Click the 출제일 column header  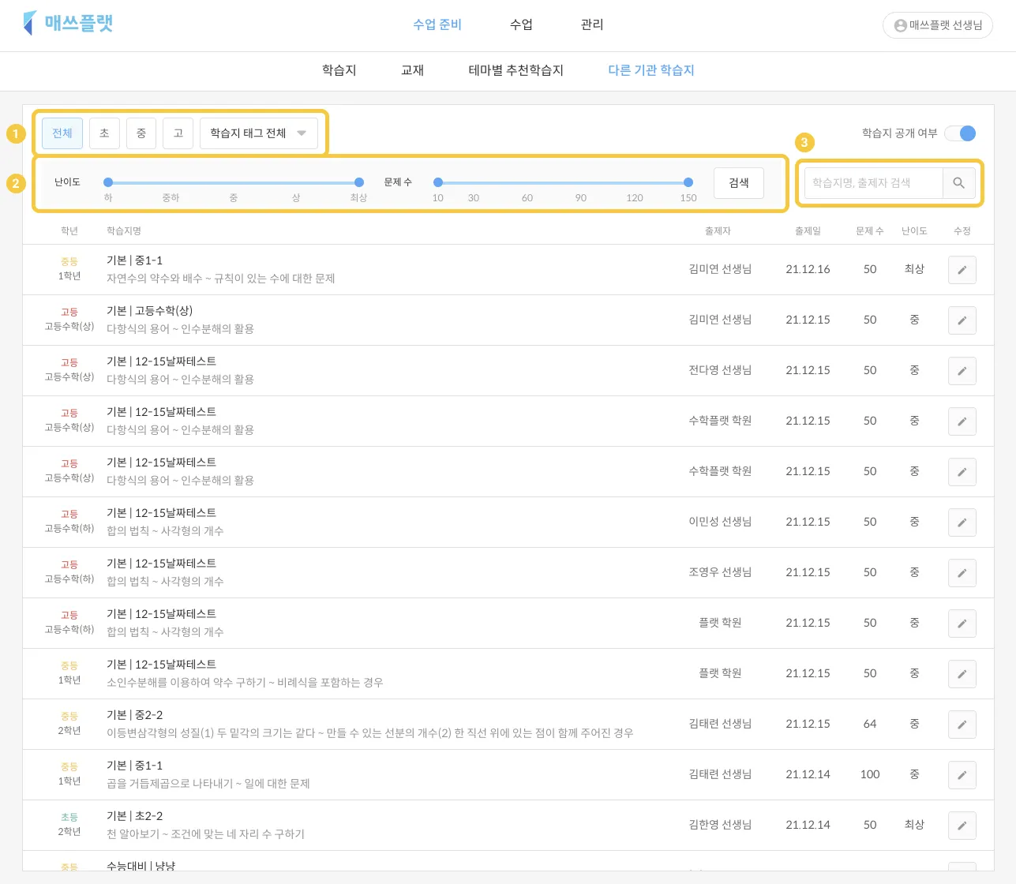808,231
